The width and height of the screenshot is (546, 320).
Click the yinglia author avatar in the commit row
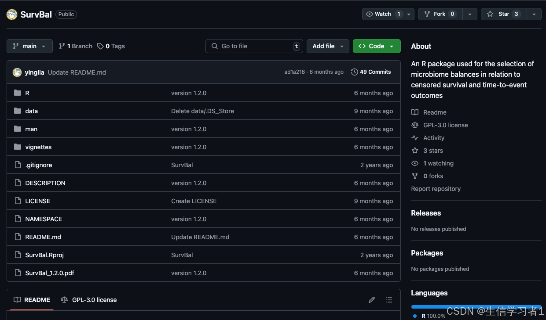(x=17, y=72)
